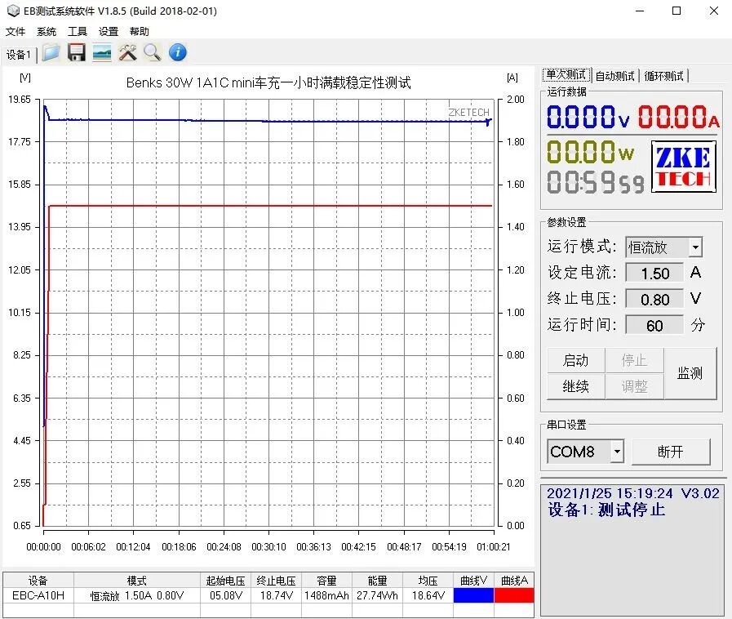This screenshot has width=732, height=619.
Task: Click the 停止 stop button
Action: click(634, 360)
